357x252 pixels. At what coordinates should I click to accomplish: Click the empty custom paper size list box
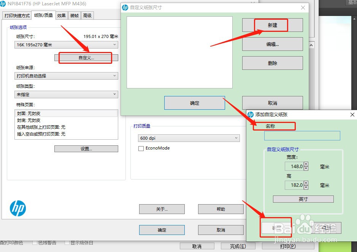(x=179, y=52)
